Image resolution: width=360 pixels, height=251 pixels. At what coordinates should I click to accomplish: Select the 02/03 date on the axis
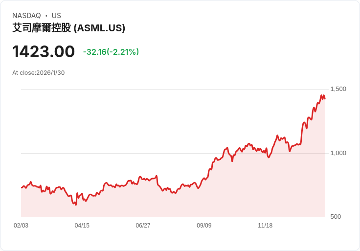(21, 225)
